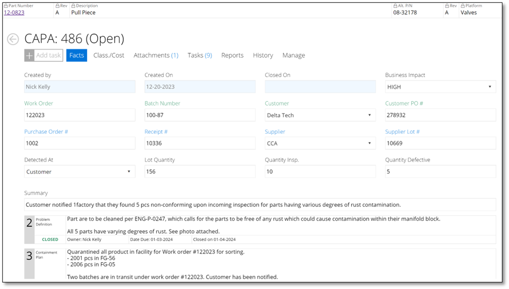The height and width of the screenshot is (289, 509).
Task: Click lock icon beside Platform header
Action: pyautogui.click(x=463, y=6)
